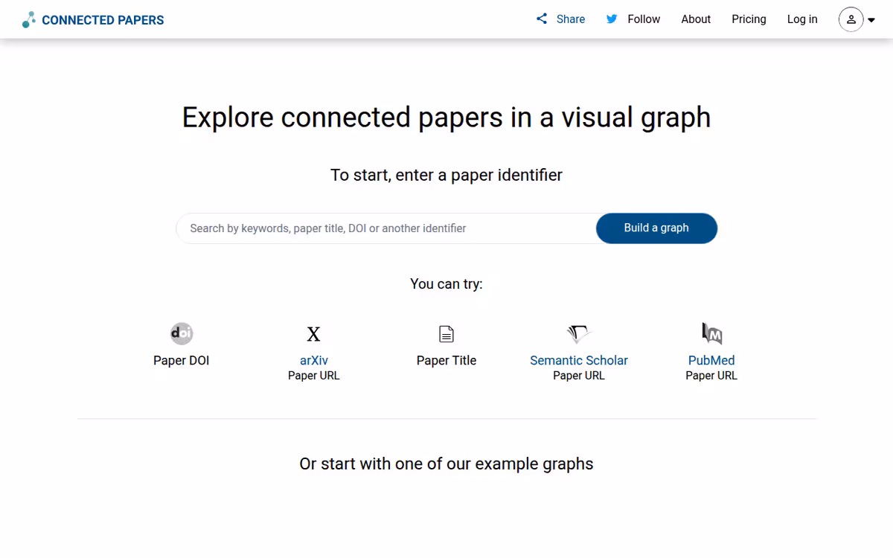Screen dimensions: 893x558
Task: Select the Paper DOI label
Action: pos(182,360)
